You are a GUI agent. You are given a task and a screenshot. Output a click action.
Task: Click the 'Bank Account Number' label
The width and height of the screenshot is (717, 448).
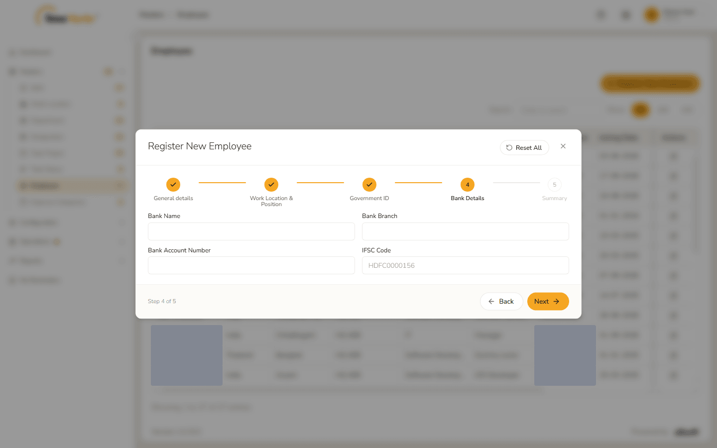(179, 250)
